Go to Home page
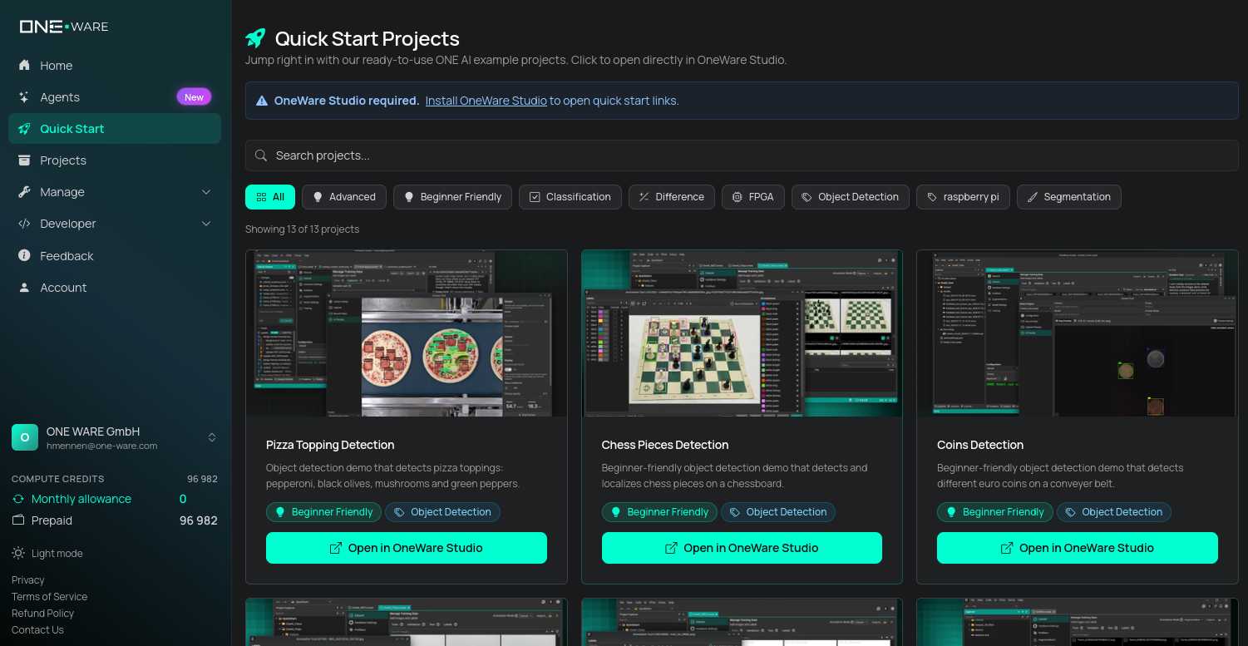The height and width of the screenshot is (646, 1248). point(115,66)
